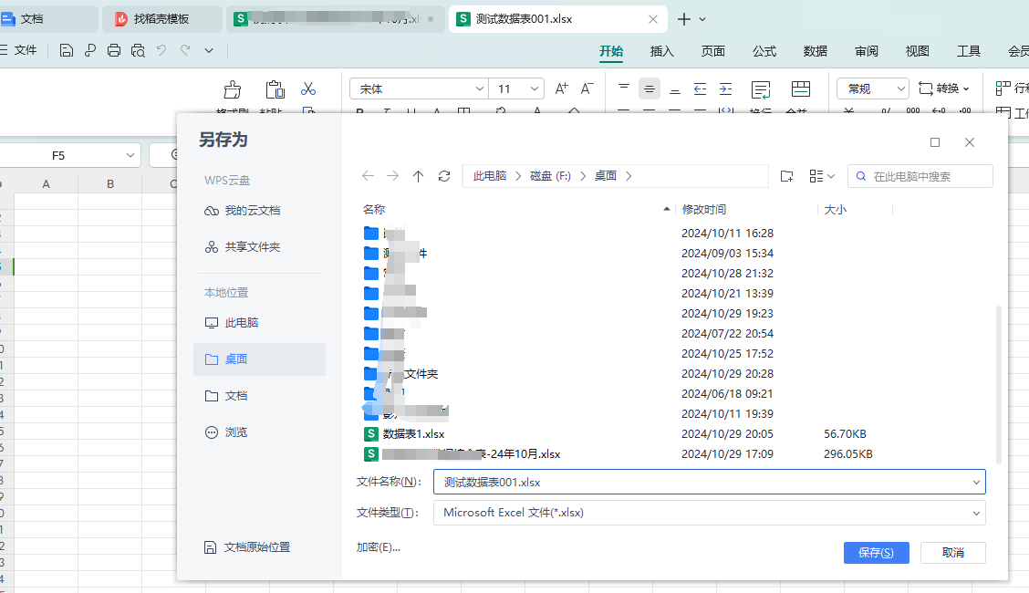The image size is (1029, 593).
Task: Create a new folder in the dialog
Action: (786, 176)
